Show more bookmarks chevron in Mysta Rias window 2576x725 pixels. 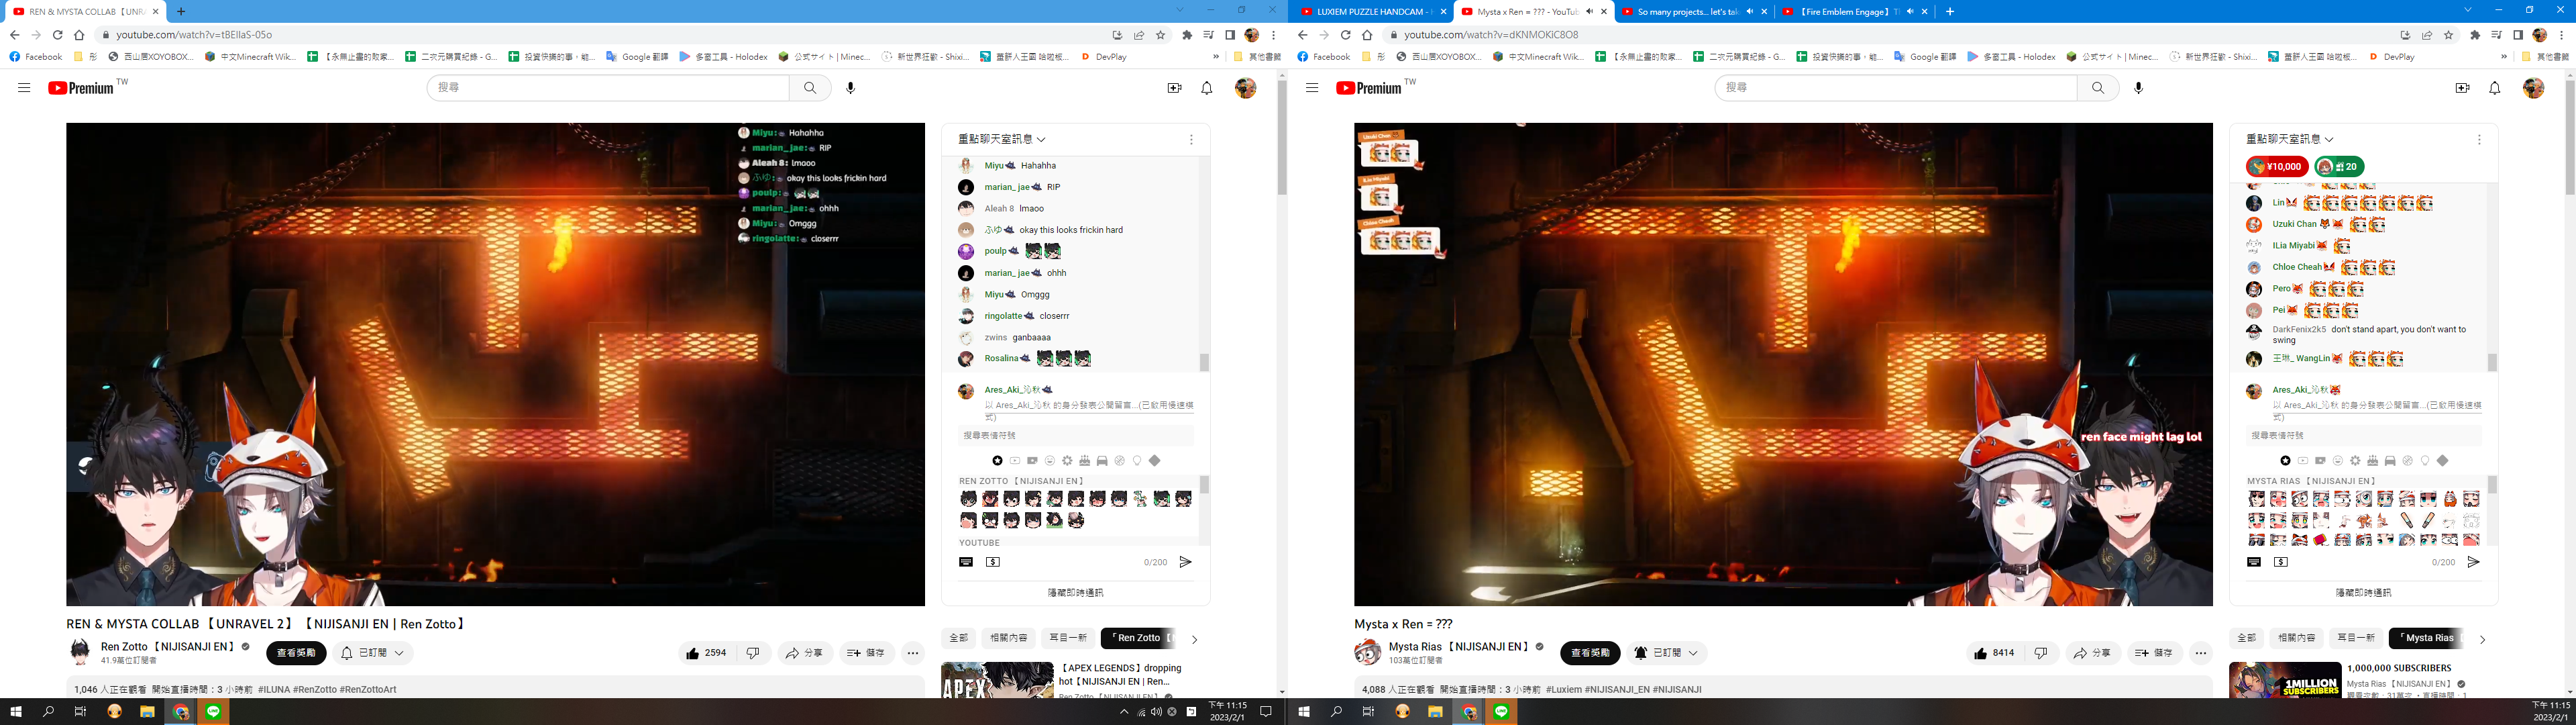point(2504,57)
